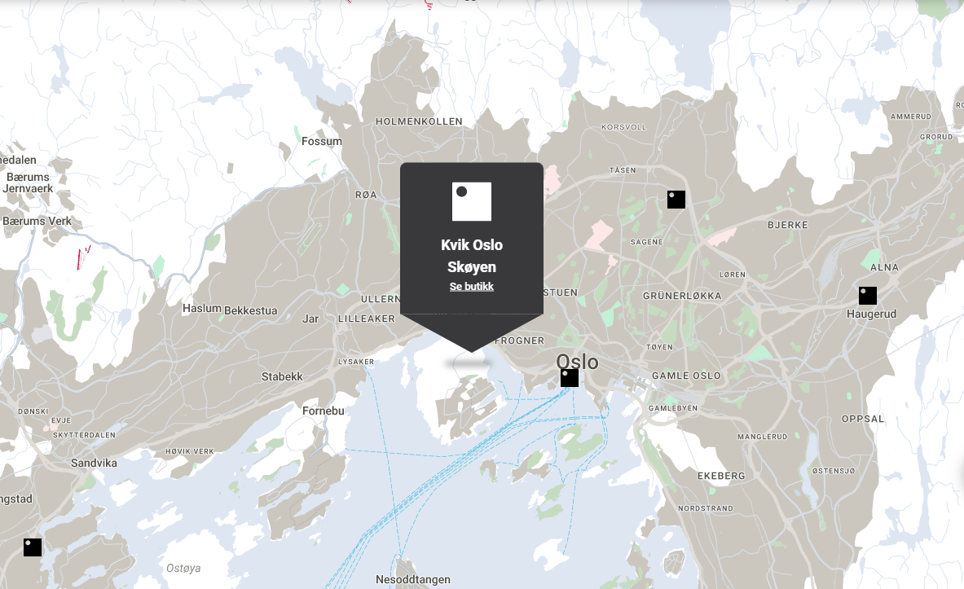Click the store marker near Tåsen
964x589 pixels.
[676, 200]
